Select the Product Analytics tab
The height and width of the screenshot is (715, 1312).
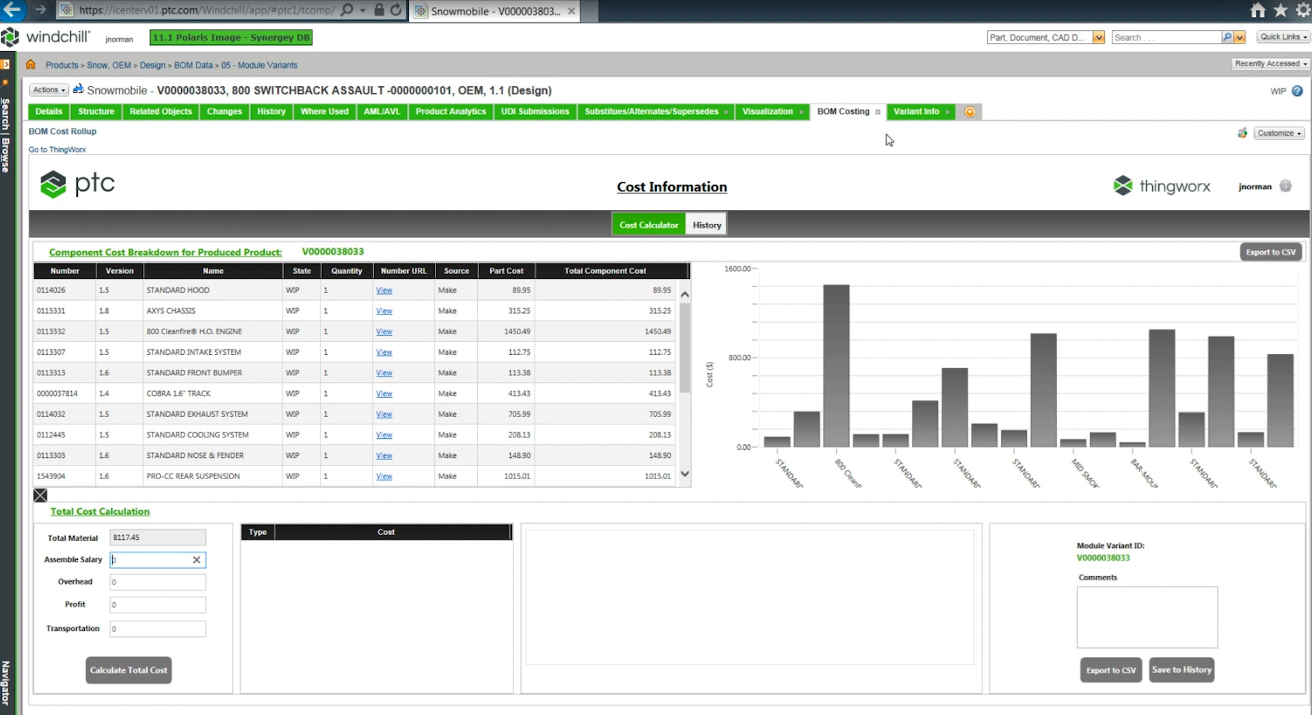[x=451, y=111]
